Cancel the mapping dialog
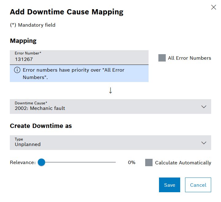This screenshot has height=202, width=221. coord(198,185)
